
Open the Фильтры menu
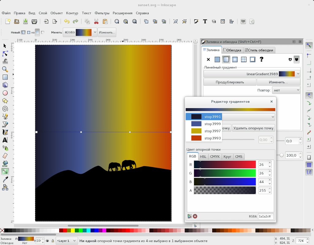(x=102, y=13)
